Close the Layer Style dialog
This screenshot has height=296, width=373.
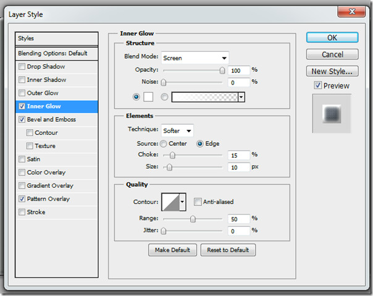pyautogui.click(x=351, y=11)
